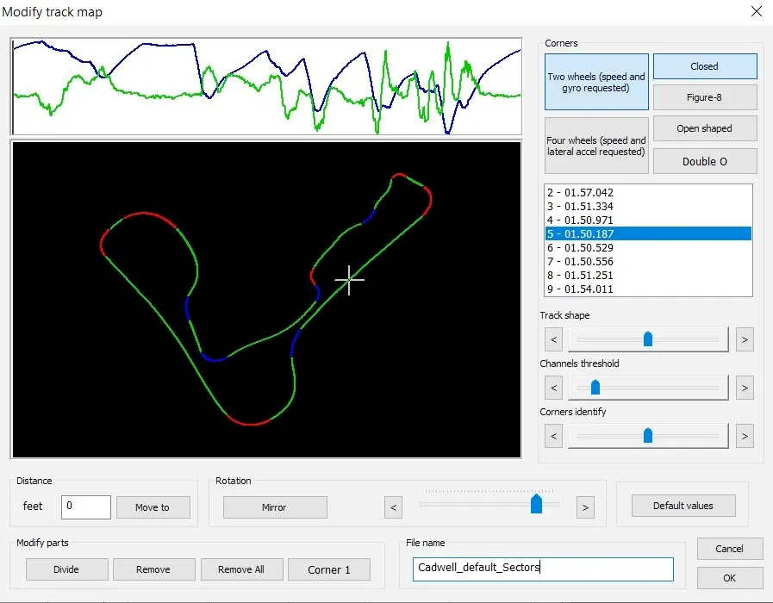Click the Channels threshold slider handle
This screenshot has height=603, width=773.
click(595, 388)
